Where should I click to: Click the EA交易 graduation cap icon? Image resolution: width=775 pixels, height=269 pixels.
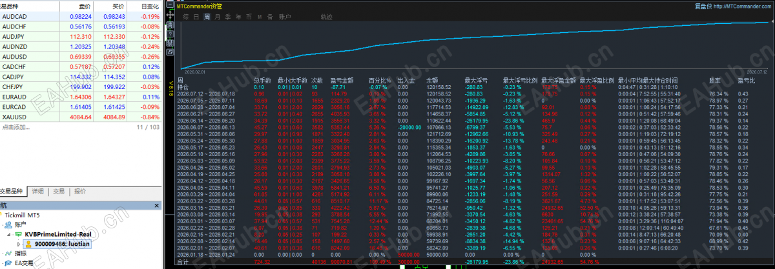pos(8,263)
